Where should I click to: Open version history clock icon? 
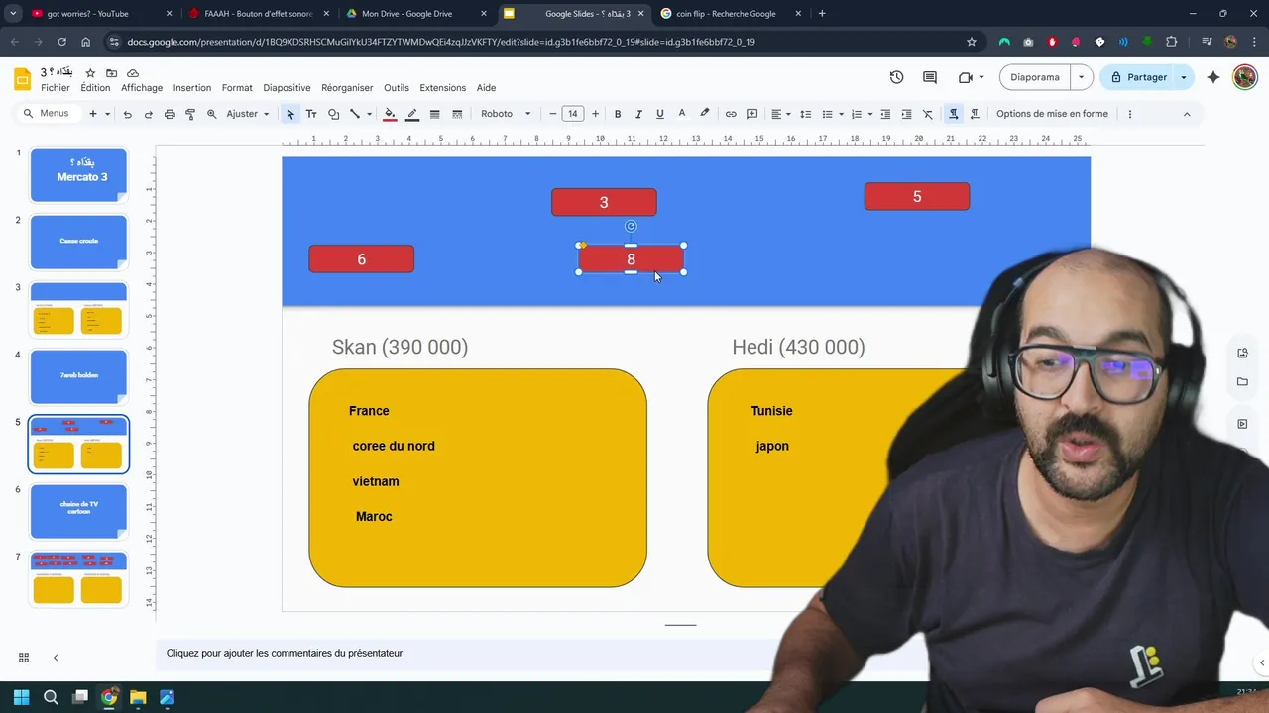point(896,77)
